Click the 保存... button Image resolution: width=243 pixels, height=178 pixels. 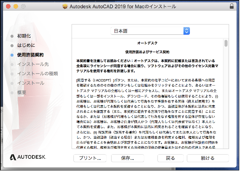coord(128,158)
